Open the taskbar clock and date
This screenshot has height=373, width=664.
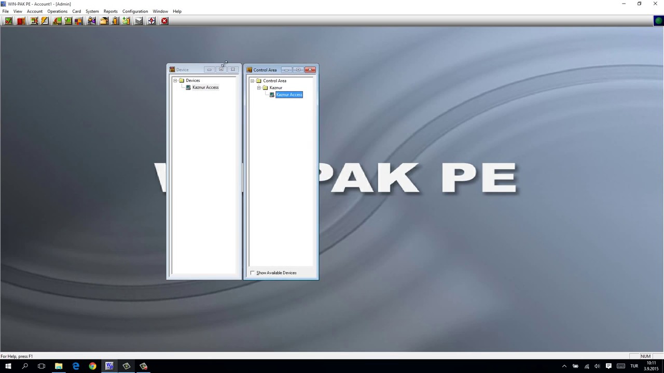pos(651,366)
